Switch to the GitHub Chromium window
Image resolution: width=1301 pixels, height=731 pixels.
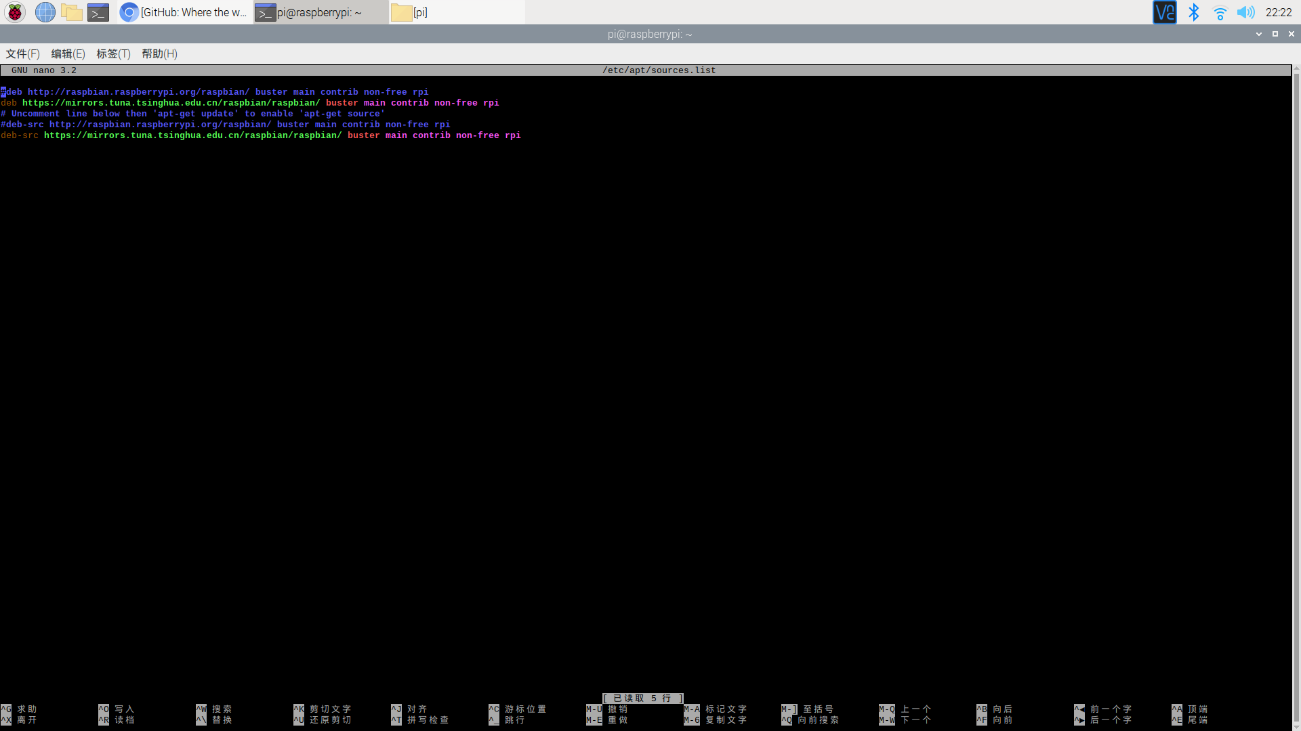click(185, 12)
